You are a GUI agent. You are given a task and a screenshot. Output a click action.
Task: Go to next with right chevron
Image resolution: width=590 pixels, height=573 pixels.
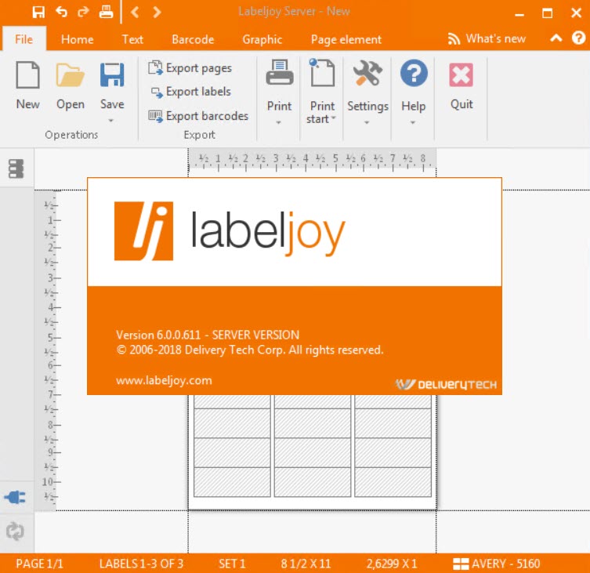157,12
